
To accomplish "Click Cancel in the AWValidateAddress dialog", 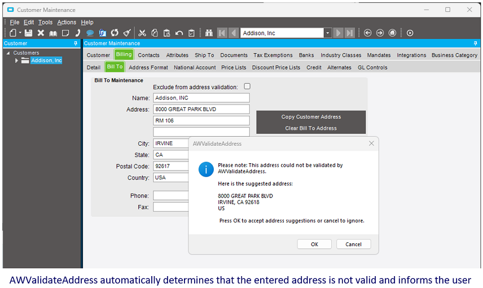I will coord(353,244).
